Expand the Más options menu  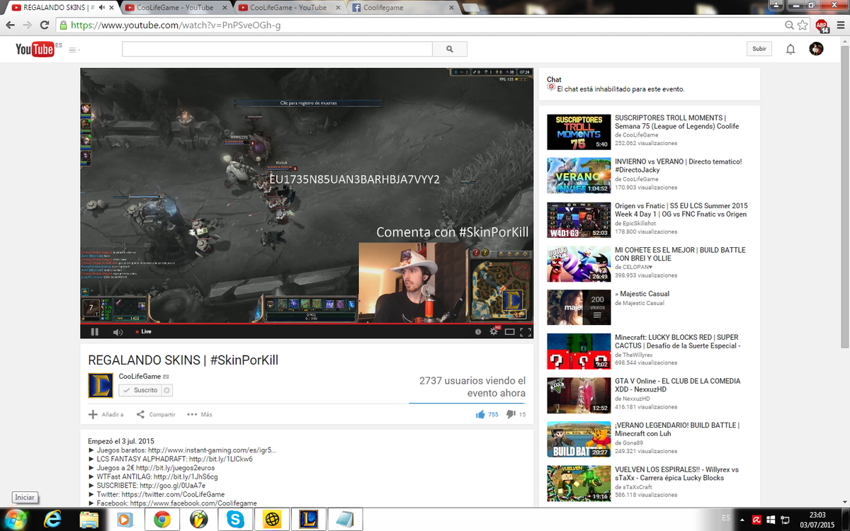tap(200, 414)
